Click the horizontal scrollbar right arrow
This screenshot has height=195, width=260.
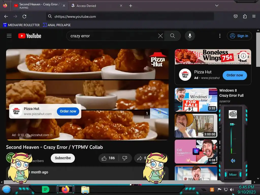[254, 182]
